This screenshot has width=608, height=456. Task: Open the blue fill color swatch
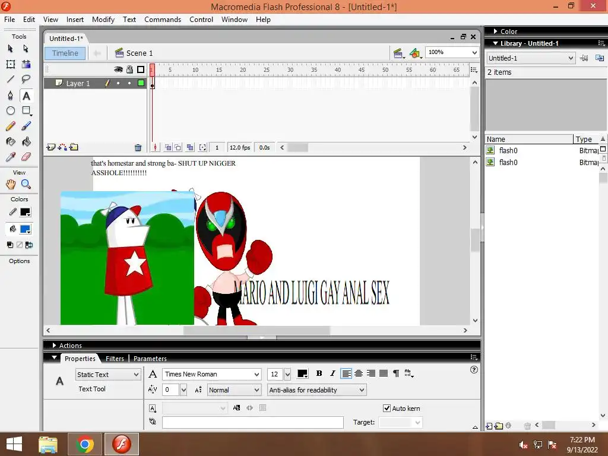click(25, 229)
